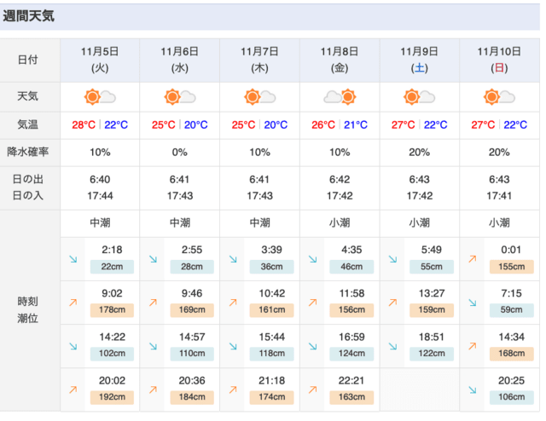Click the 週間天気 section heading

(28, 16)
